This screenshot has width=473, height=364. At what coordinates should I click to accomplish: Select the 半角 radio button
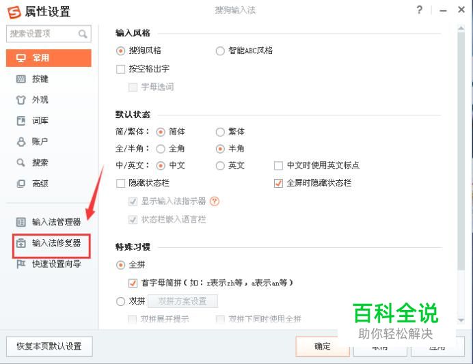220,149
